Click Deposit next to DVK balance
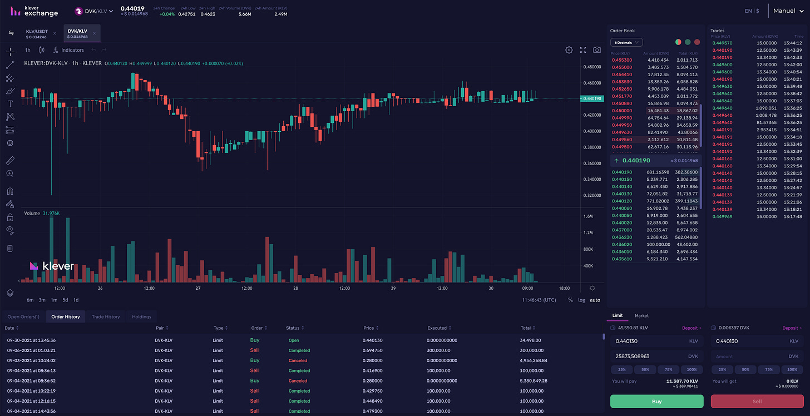This screenshot has width=810, height=416. (x=792, y=328)
